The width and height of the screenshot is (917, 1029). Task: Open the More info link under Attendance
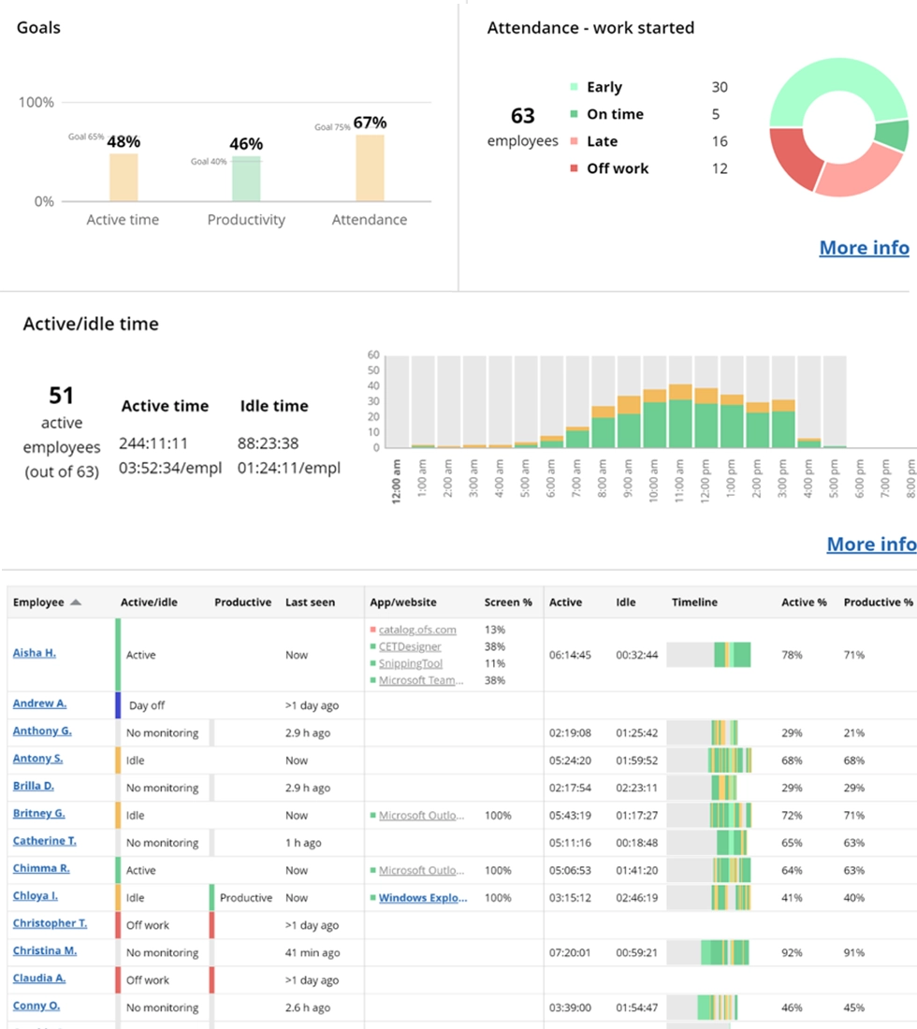click(x=864, y=247)
